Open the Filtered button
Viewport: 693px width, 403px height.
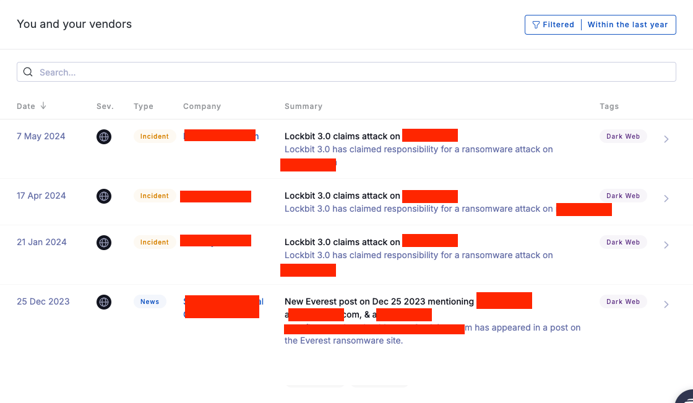[553, 25]
